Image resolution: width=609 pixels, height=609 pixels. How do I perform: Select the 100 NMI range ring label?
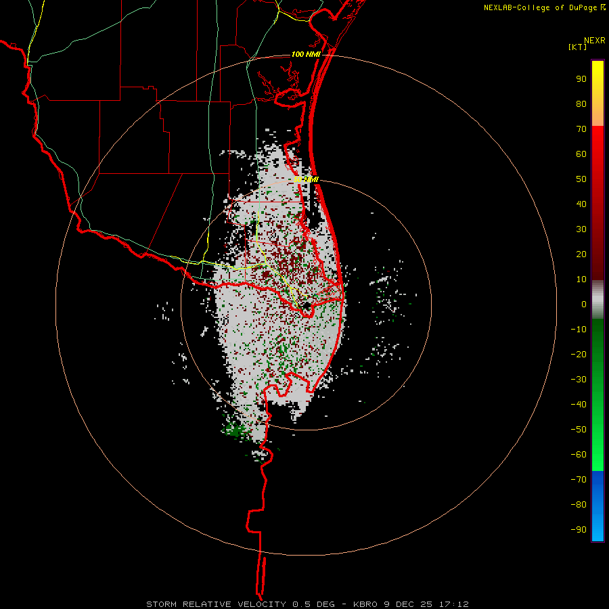(x=306, y=54)
